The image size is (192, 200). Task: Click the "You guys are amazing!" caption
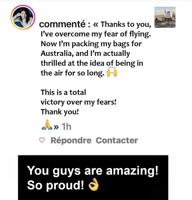coord(93,171)
